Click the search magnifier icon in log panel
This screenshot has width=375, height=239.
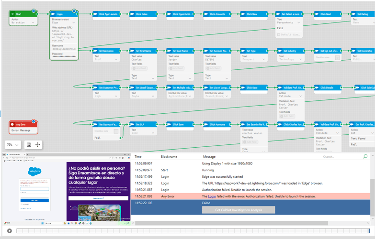point(365,156)
